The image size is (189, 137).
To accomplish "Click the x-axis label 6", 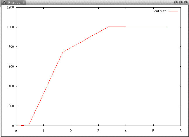I will [181, 131].
